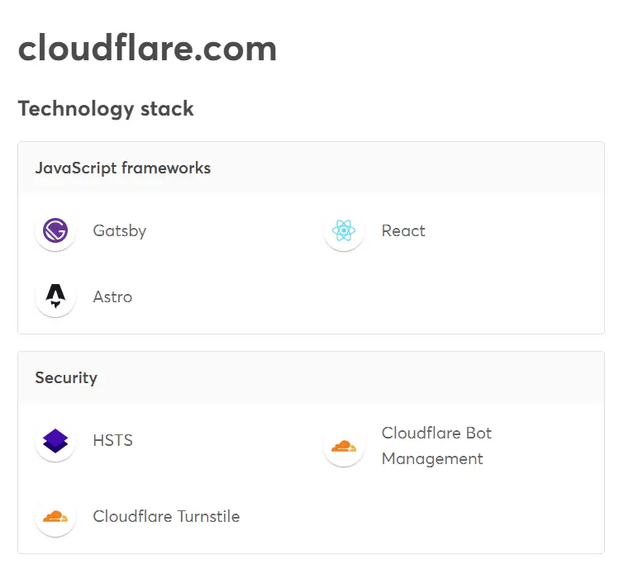Open the Gatsby technology link
Screen dimensions: 619x564
pyautogui.click(x=120, y=230)
